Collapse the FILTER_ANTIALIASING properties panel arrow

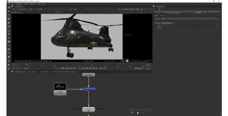tap(154, 13)
